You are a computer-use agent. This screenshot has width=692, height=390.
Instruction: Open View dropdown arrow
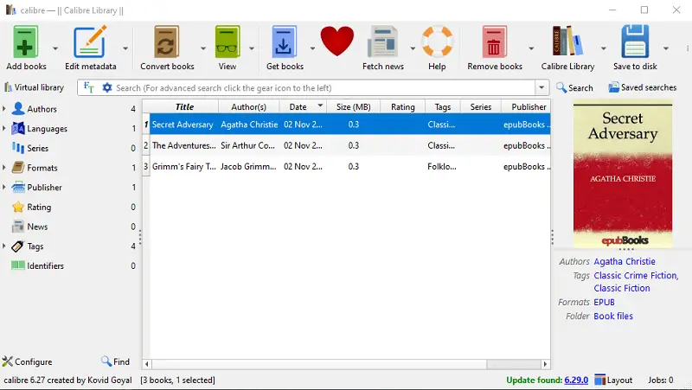coord(252,48)
